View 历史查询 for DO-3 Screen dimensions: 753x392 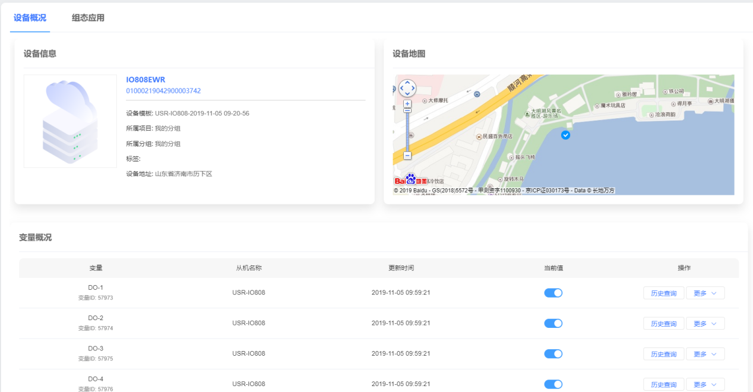click(x=663, y=354)
